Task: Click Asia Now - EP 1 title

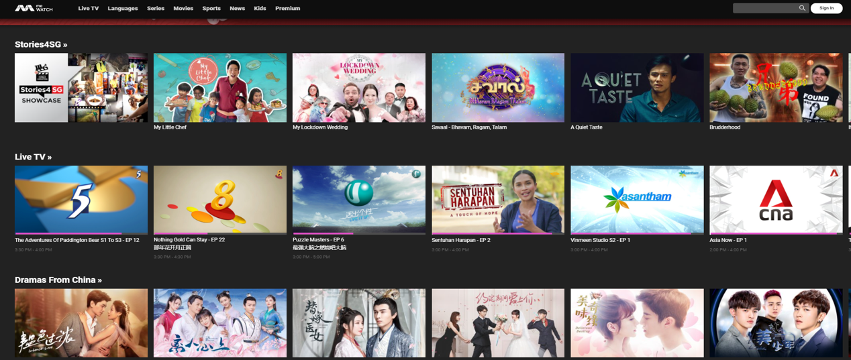Action: click(728, 240)
